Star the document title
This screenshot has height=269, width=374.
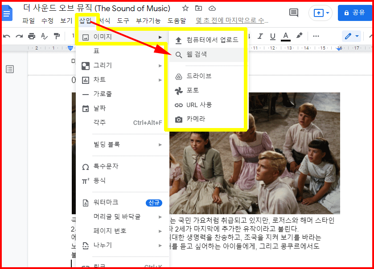point(185,8)
